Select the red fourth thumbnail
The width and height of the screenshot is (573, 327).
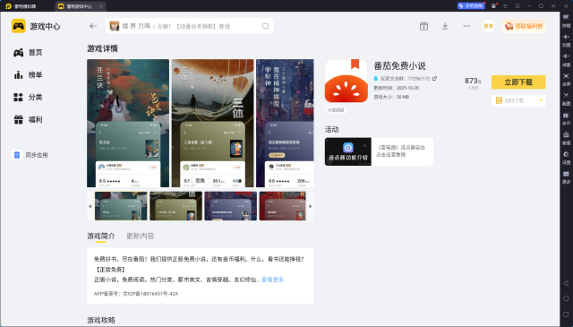283,206
